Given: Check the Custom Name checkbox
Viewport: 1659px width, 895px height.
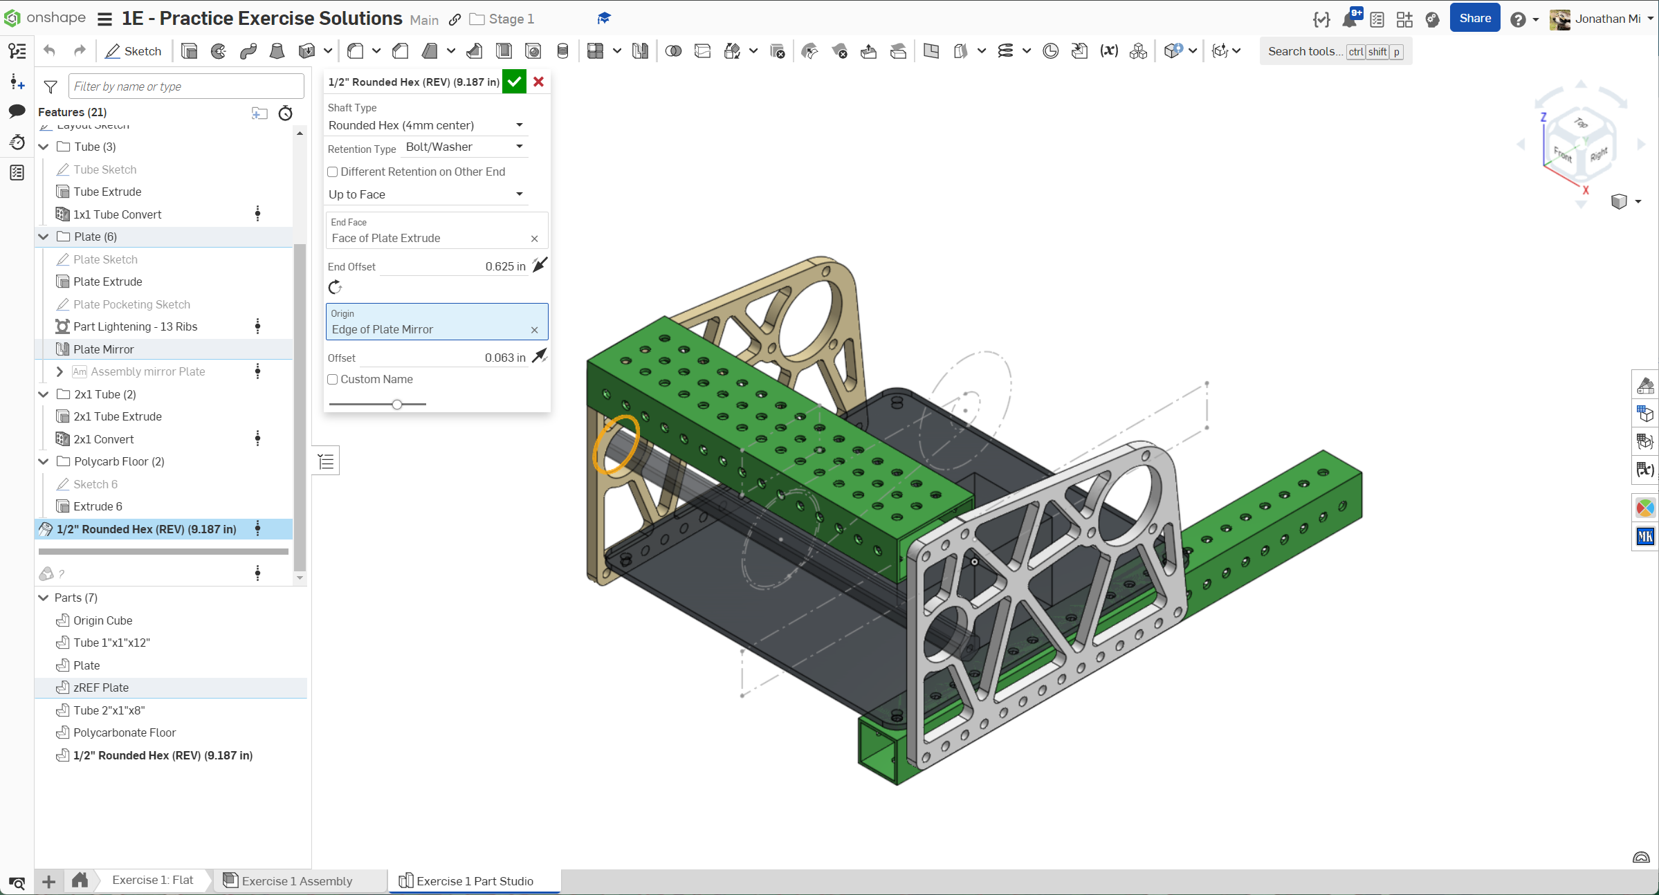Looking at the screenshot, I should coord(333,380).
